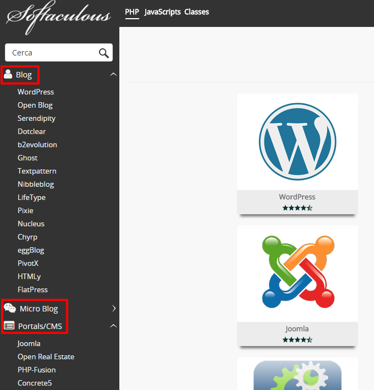Click the Blog category person icon
Image resolution: width=374 pixels, height=390 pixels.
tap(8, 74)
